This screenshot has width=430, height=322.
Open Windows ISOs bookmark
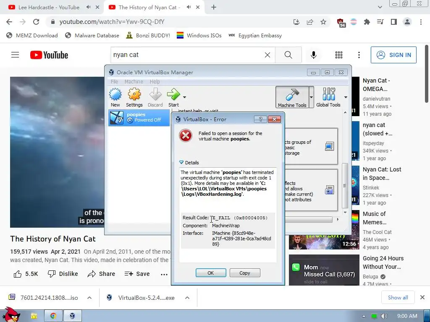(199, 35)
